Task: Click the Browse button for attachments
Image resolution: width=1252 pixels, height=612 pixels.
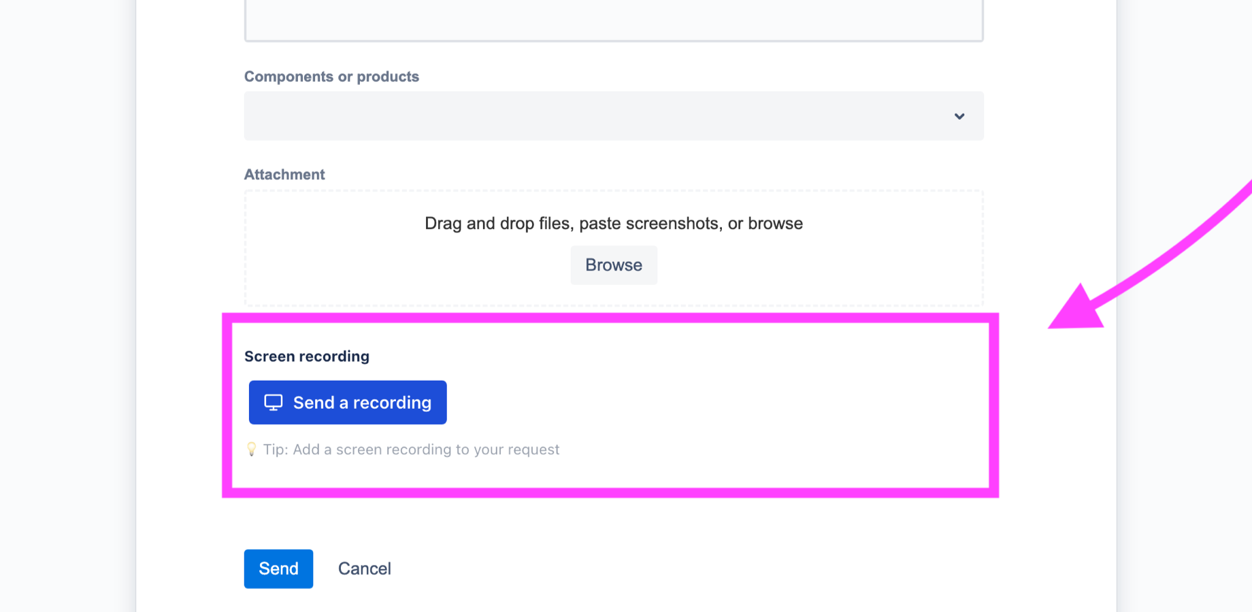Action: click(614, 265)
